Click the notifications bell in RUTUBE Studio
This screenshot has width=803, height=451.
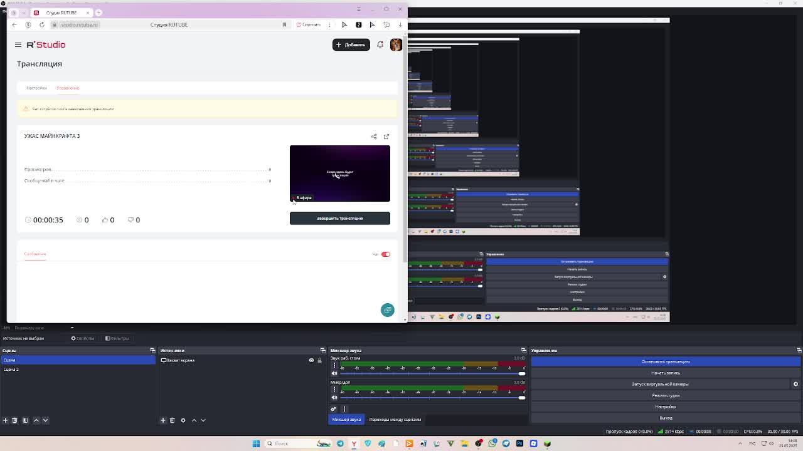(380, 44)
